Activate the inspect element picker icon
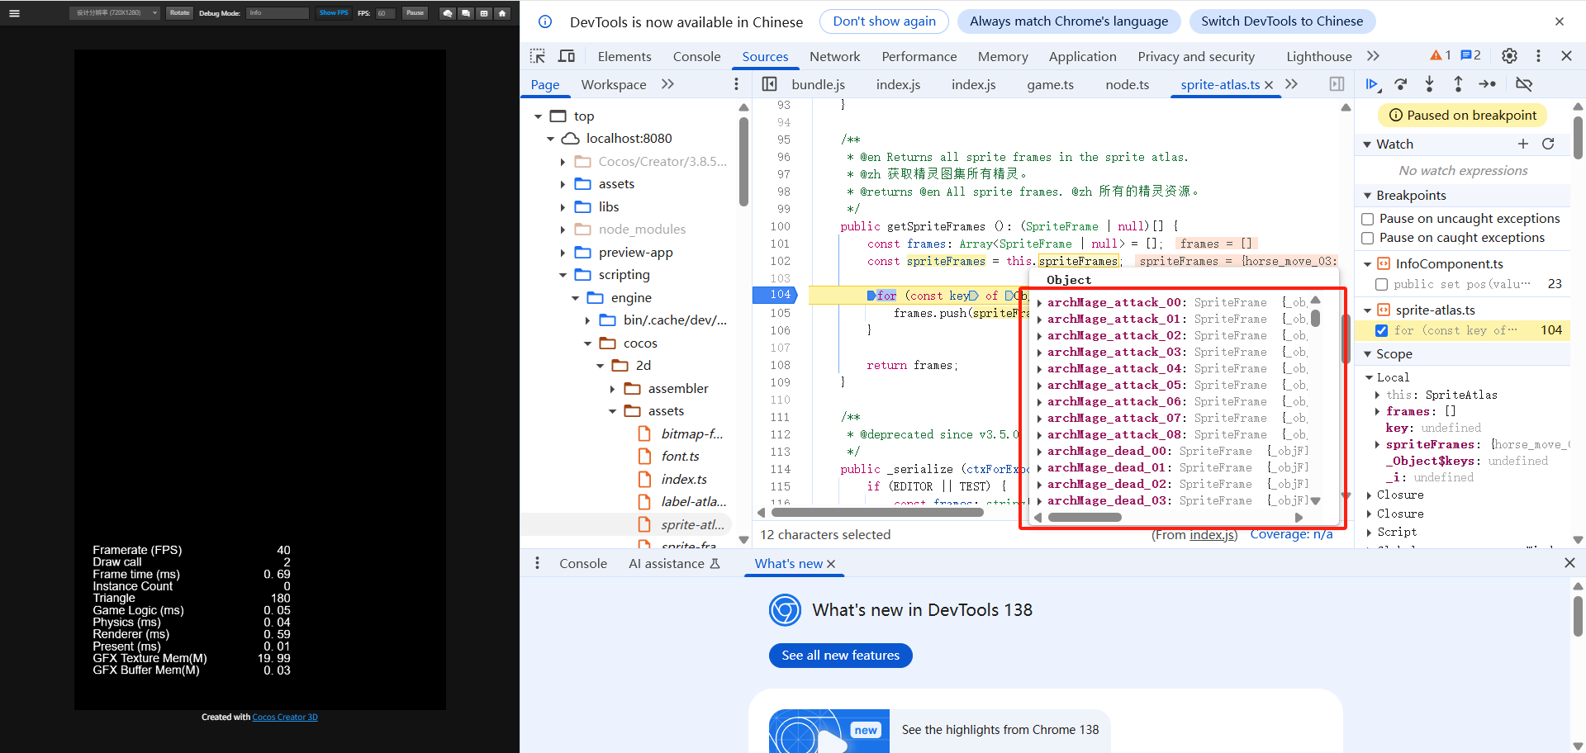 point(538,56)
